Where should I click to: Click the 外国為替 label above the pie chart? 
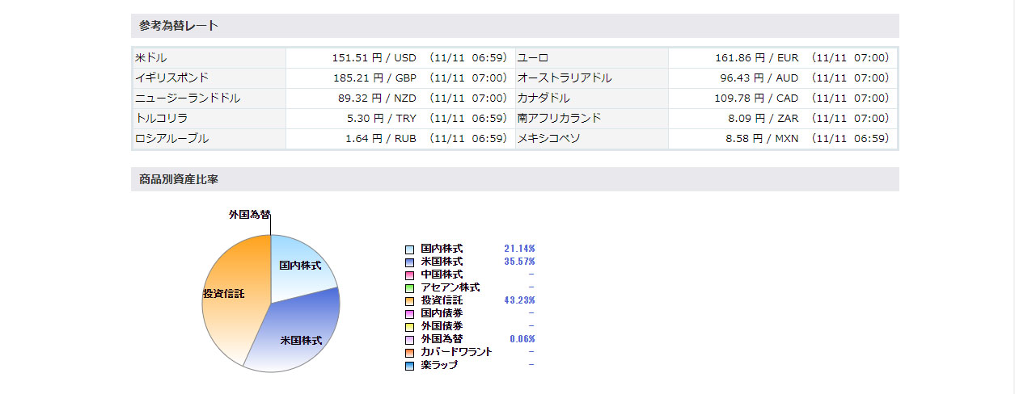249,215
